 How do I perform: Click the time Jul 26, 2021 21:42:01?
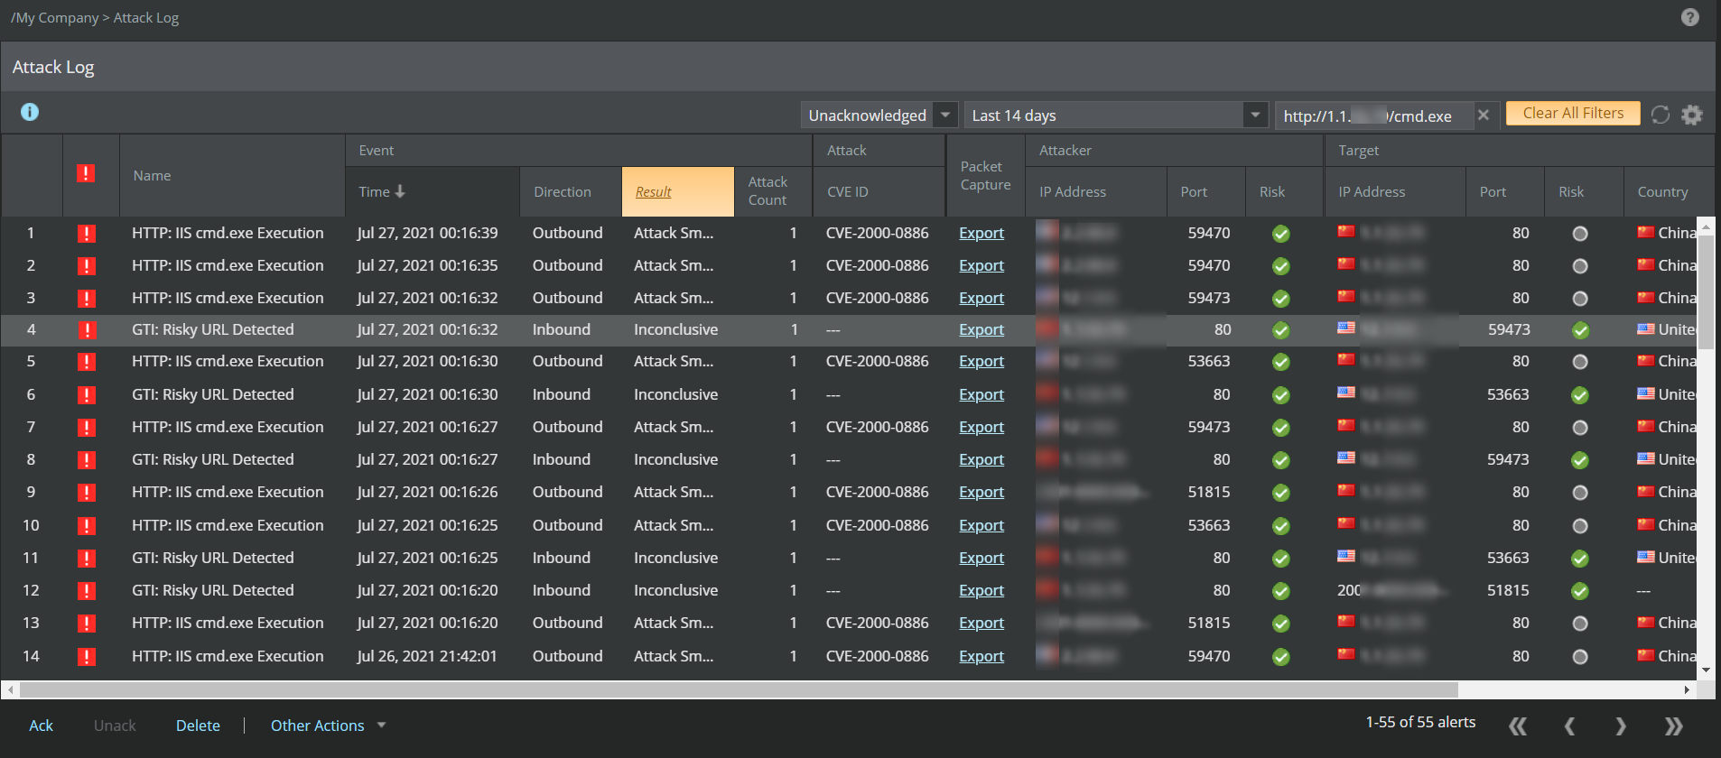(x=427, y=656)
